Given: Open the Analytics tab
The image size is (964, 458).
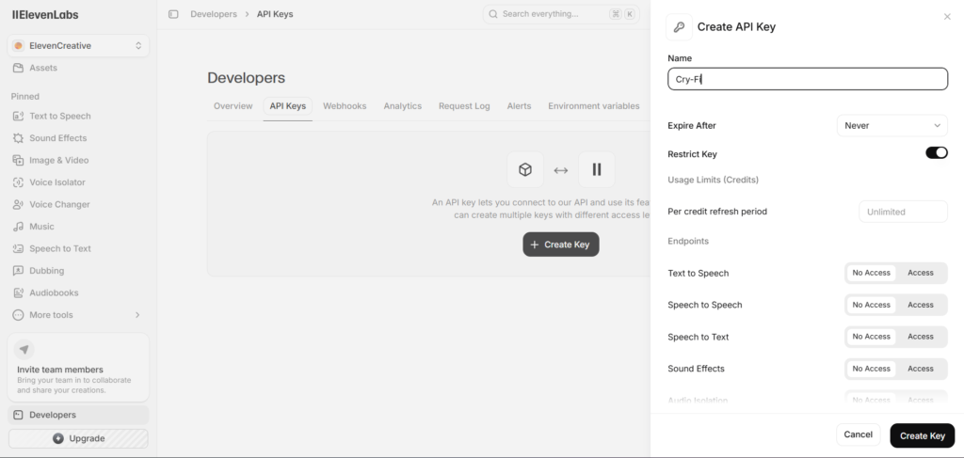Looking at the screenshot, I should tap(403, 106).
